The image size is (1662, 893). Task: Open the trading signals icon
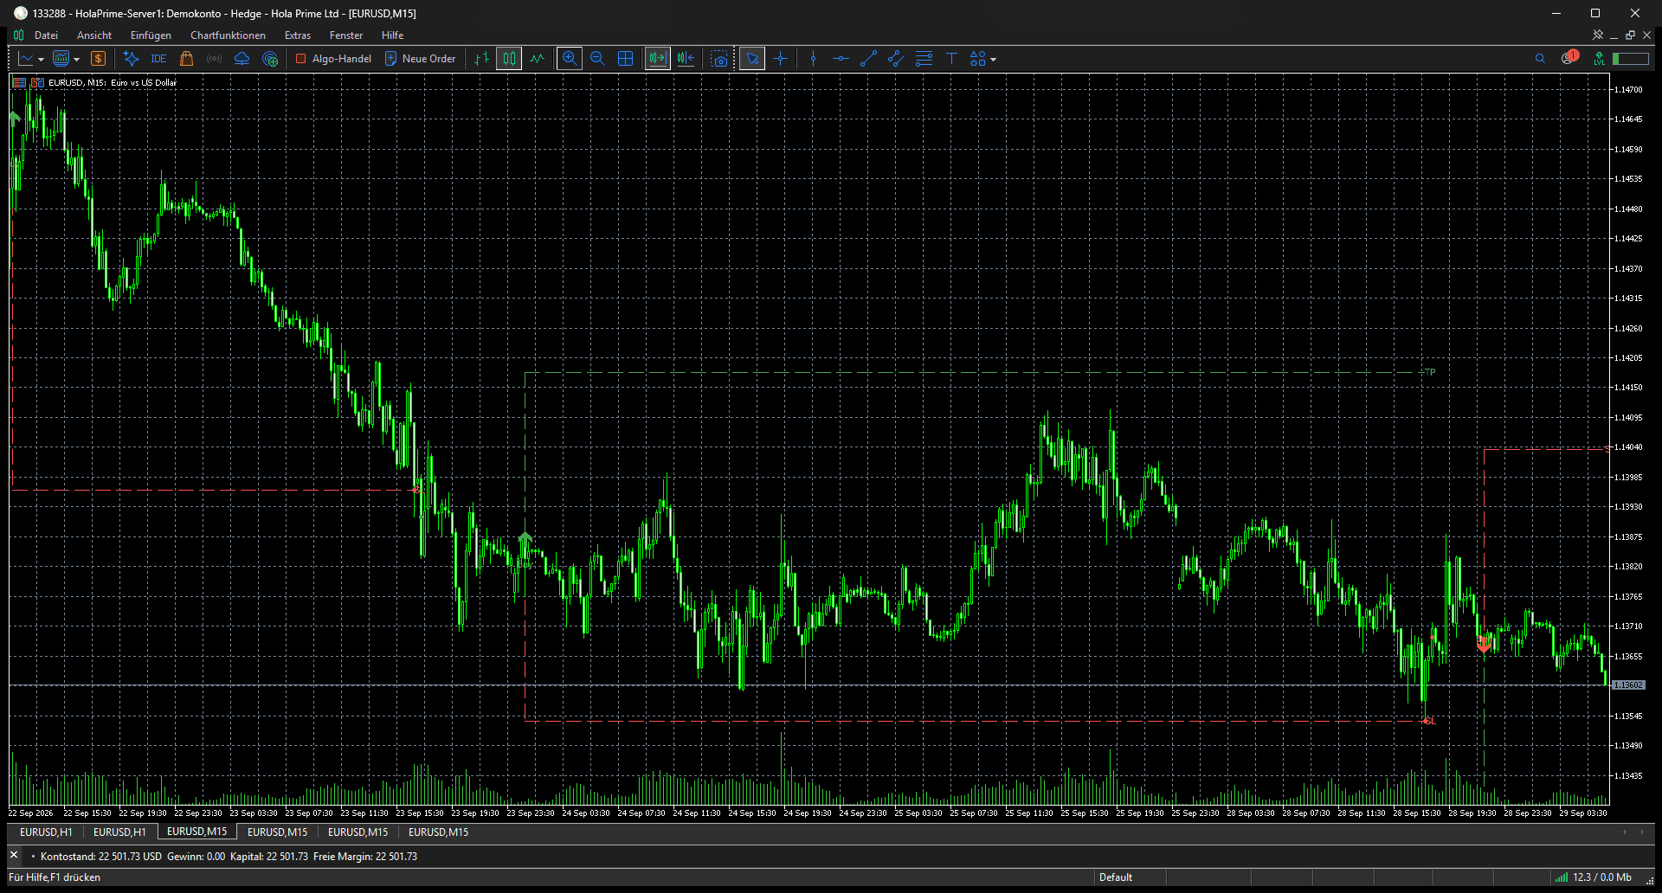tap(214, 59)
